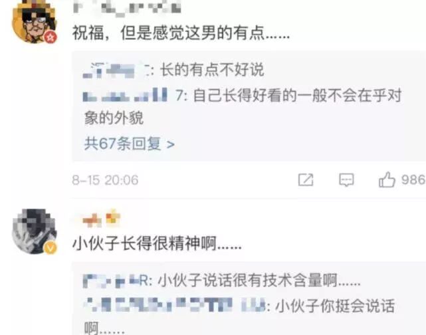This screenshot has width=426, height=335.
Task: Select the reply 长的有点不好说
Action: click(212, 70)
